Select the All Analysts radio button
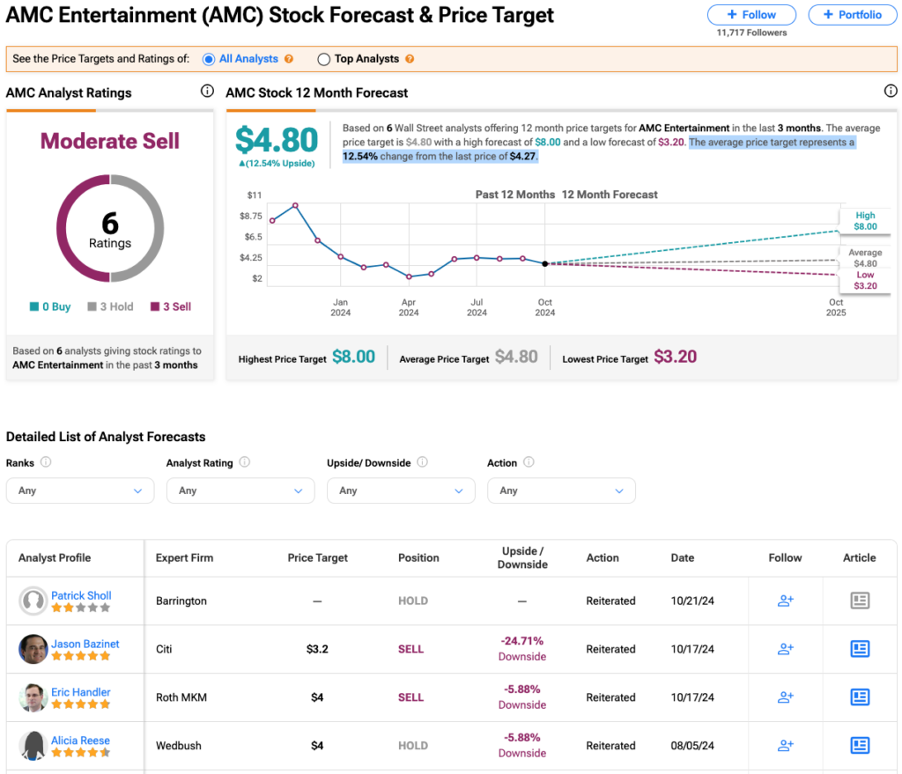Screen dimensions: 902x774 209,59
